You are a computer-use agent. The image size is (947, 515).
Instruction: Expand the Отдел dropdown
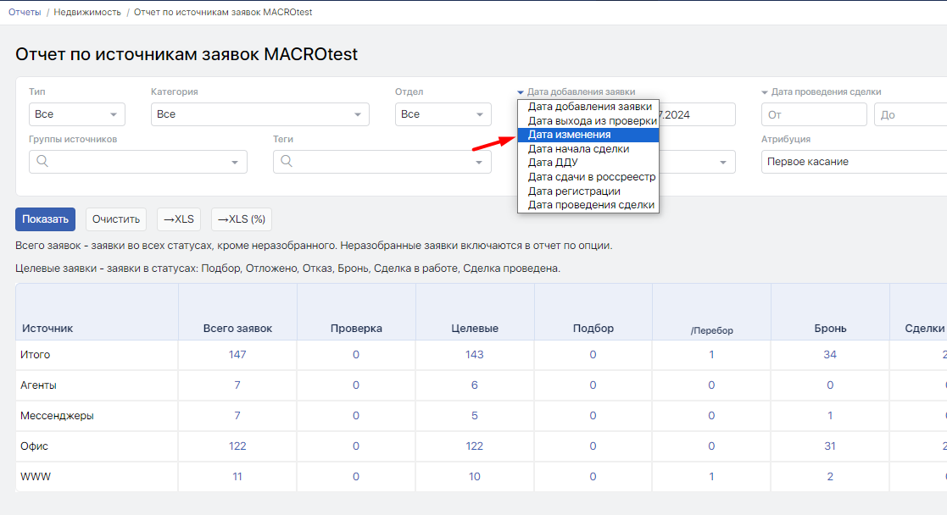tap(443, 114)
